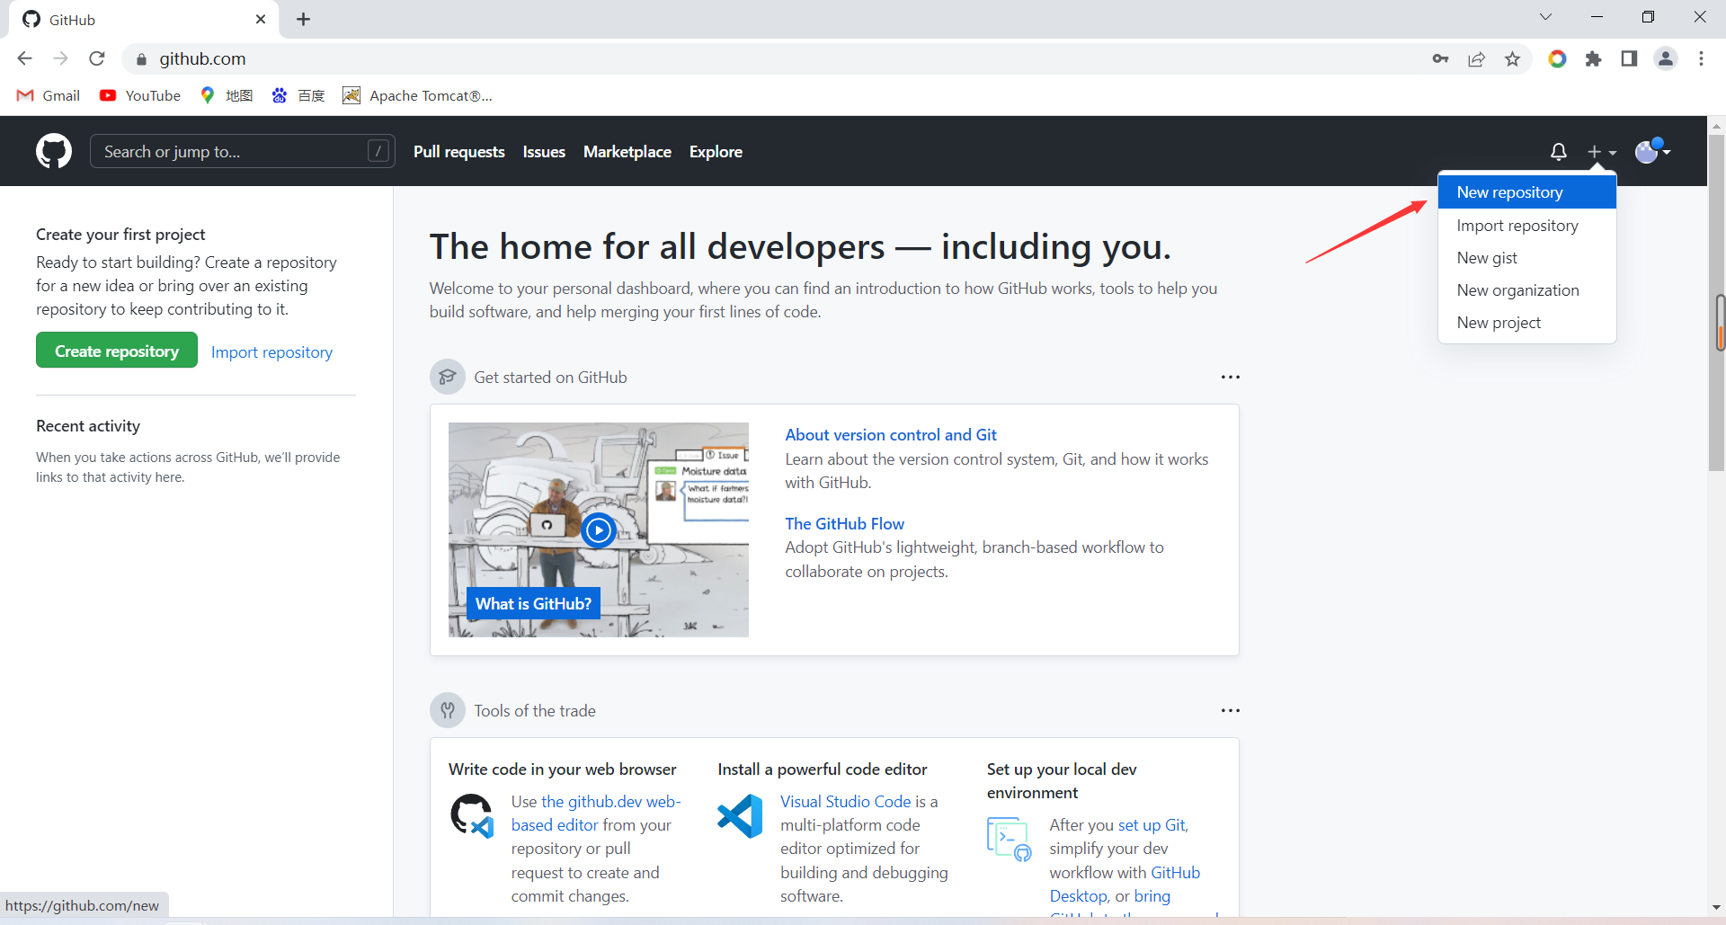Open the Gmail bookmark
Viewport: 1726px width, 925px height.
[x=49, y=95]
